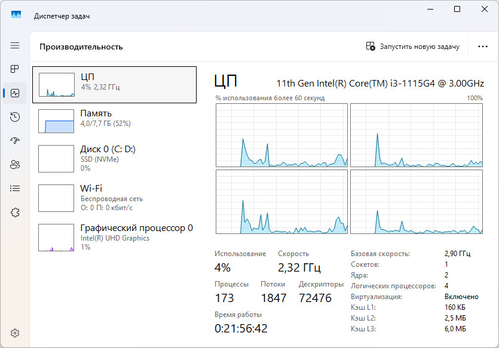
Task: Click the Кэш L3 6,0 МБ value
Action: pyautogui.click(x=455, y=329)
